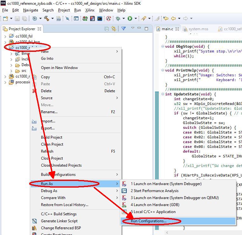The image size is (242, 235).
Task: Expand the src folder node
Action: (x=11, y=71)
